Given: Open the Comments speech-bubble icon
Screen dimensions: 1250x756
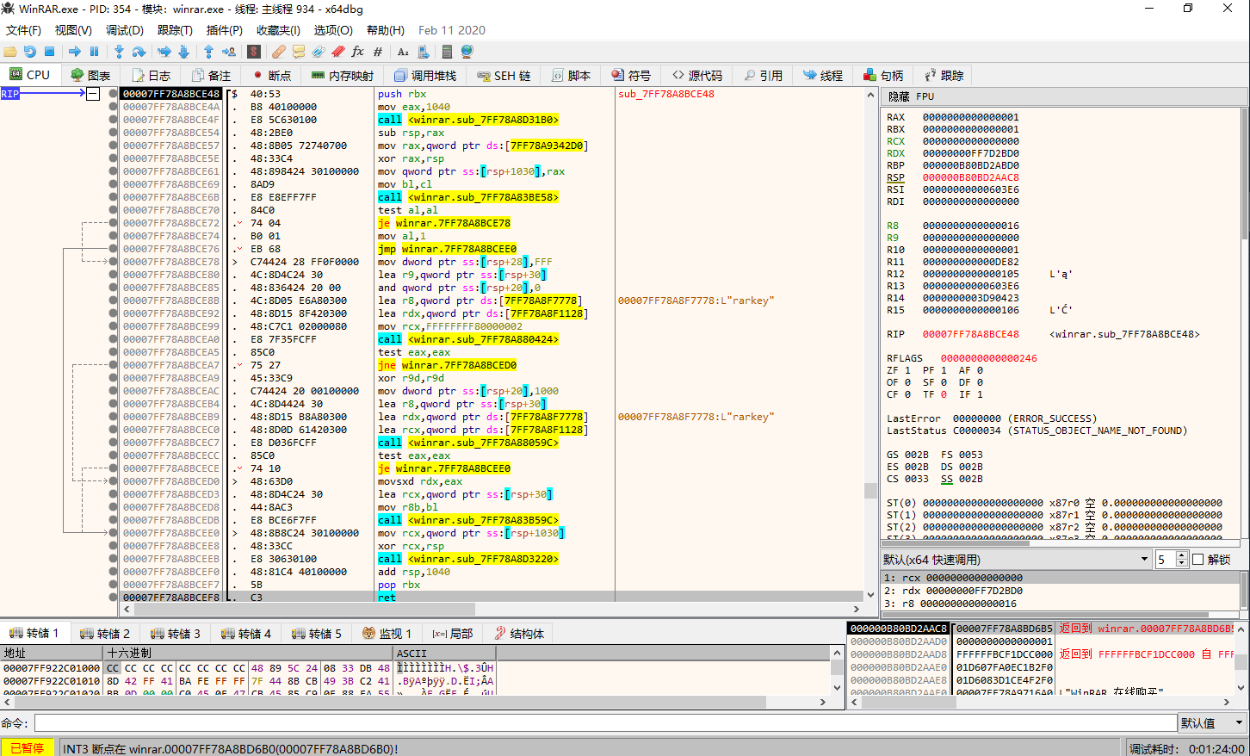Looking at the screenshot, I should [299, 52].
